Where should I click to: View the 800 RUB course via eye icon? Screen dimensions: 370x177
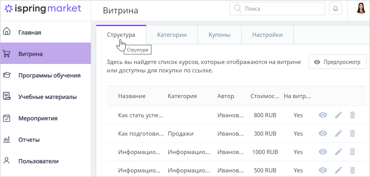click(x=323, y=115)
